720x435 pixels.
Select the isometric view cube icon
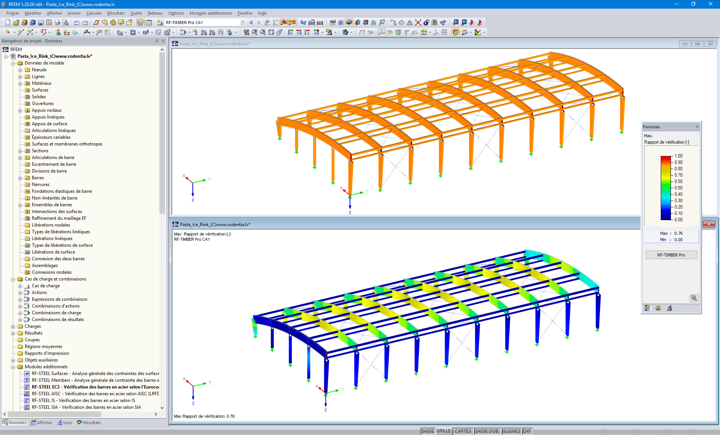pos(270,32)
